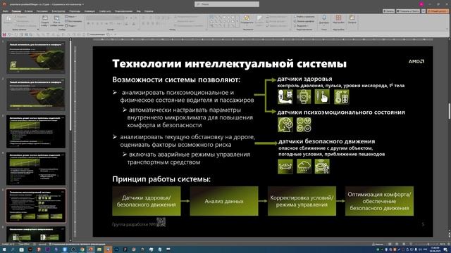This screenshot has width=451, height=253.
Task: Select the finger oximeter icon on slide
Action: tap(322, 97)
